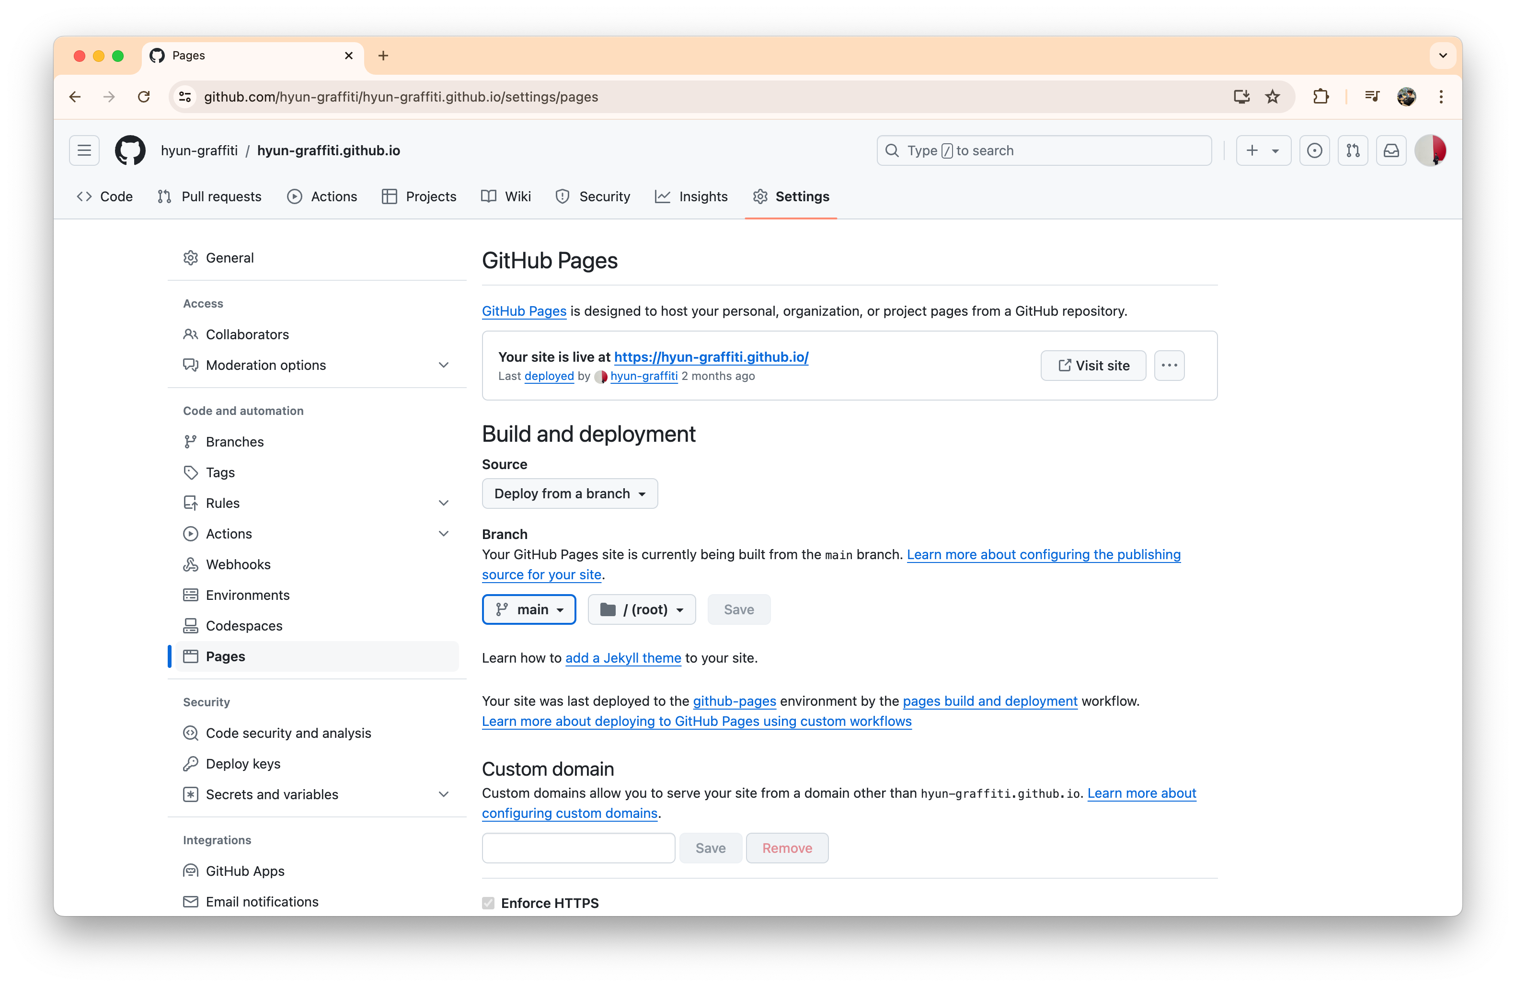The height and width of the screenshot is (987, 1516).
Task: Expand Actions section in sidebar
Action: (x=443, y=534)
